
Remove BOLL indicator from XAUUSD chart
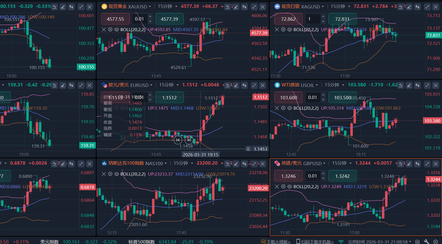[x=103, y=29]
